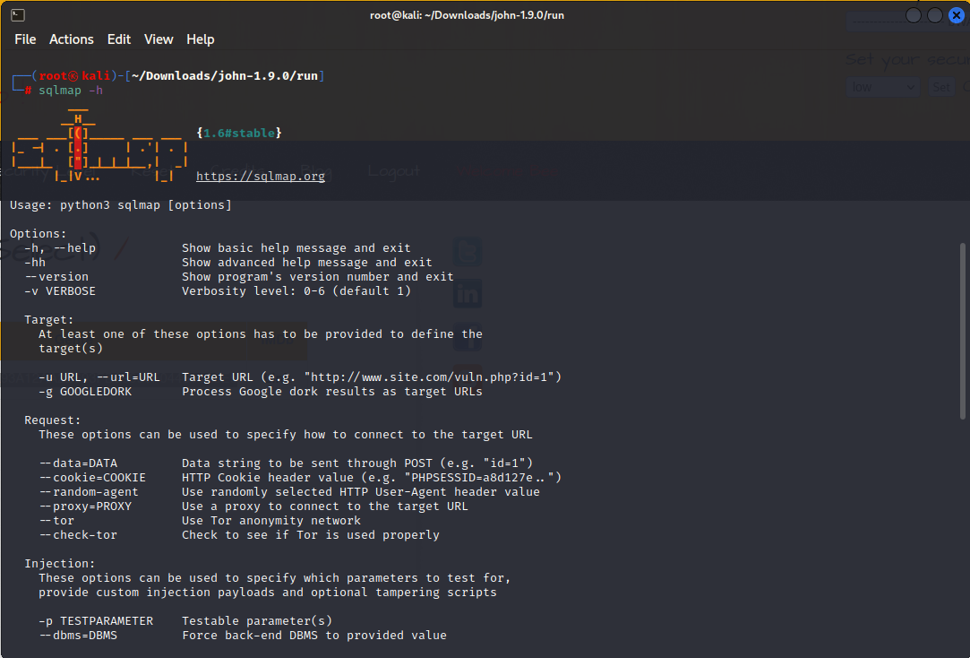The height and width of the screenshot is (658, 970).
Task: Click 'Testable parameter(s)' description
Action: coord(257,621)
